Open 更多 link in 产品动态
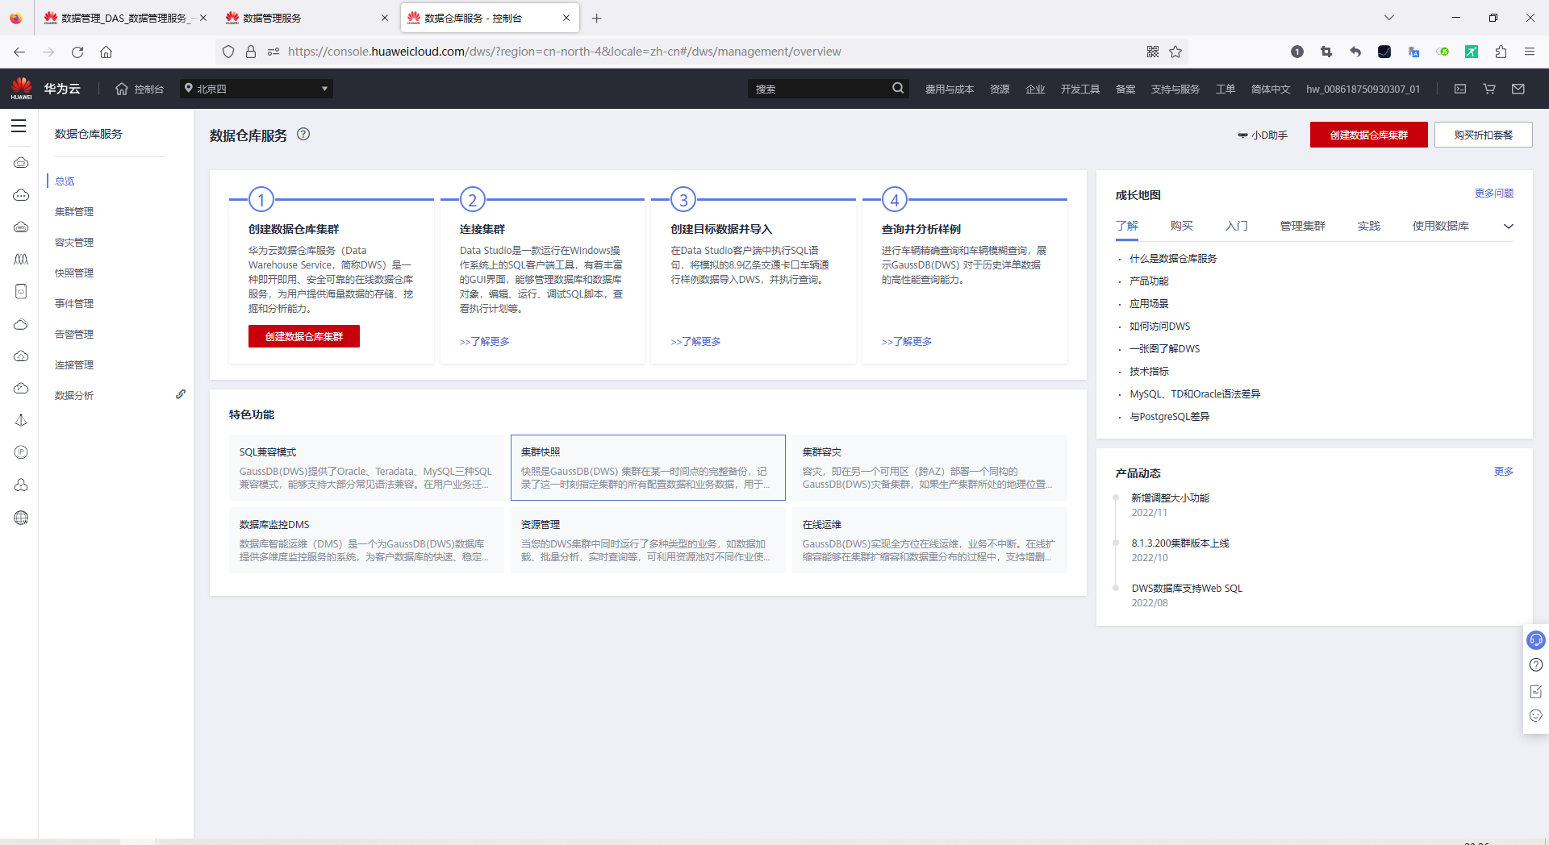The height and width of the screenshot is (845, 1549). pyautogui.click(x=1504, y=472)
